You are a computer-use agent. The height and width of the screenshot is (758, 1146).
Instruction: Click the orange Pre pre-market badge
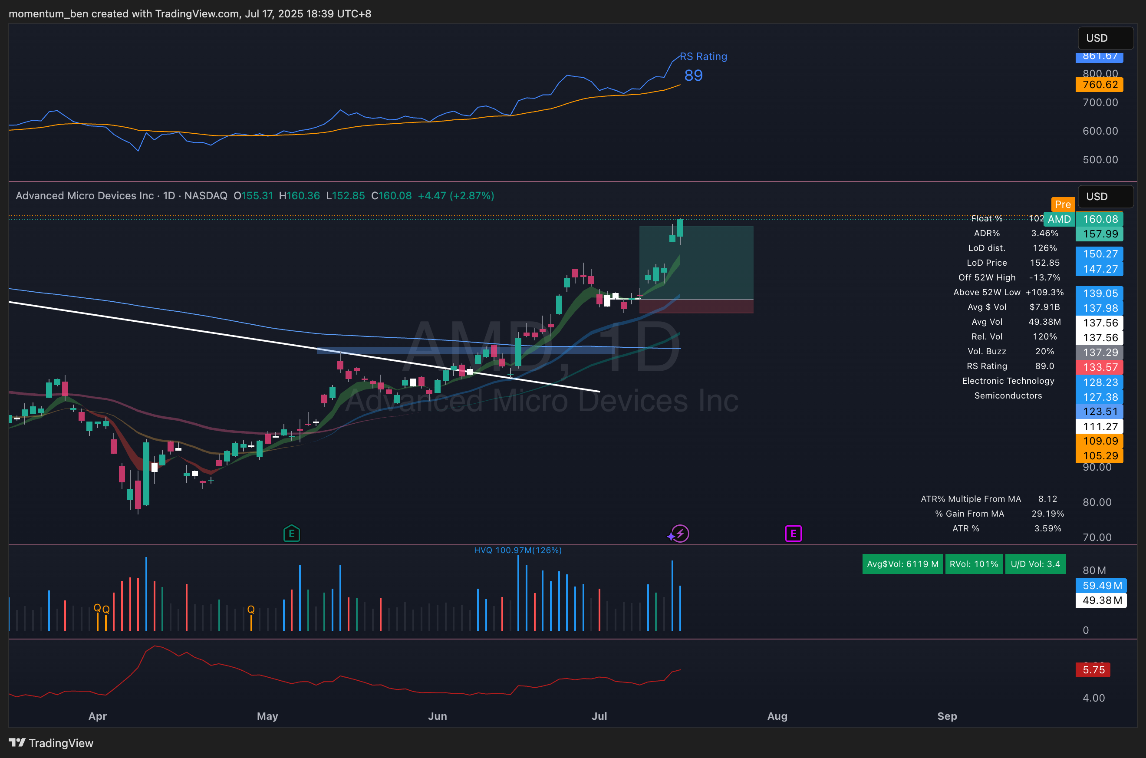[1062, 204]
